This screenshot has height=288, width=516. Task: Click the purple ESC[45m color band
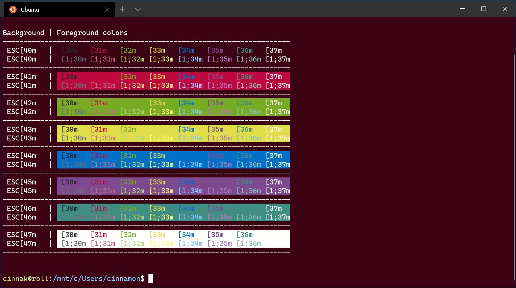[x=173, y=186]
